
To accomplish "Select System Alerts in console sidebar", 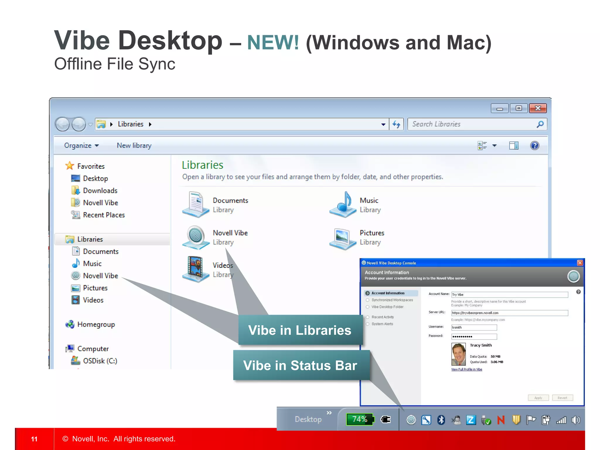I will (379, 324).
